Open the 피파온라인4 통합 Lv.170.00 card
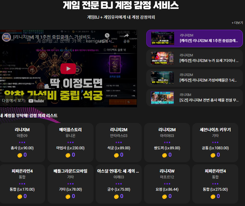The width and height of the screenshot is (245, 206). coord(22,184)
